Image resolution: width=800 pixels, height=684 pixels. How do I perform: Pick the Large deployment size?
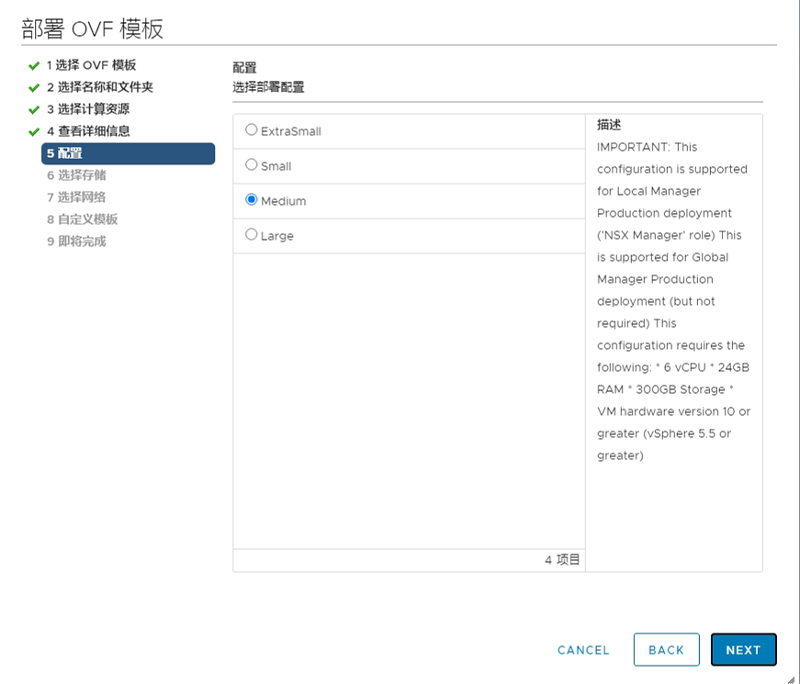click(252, 235)
